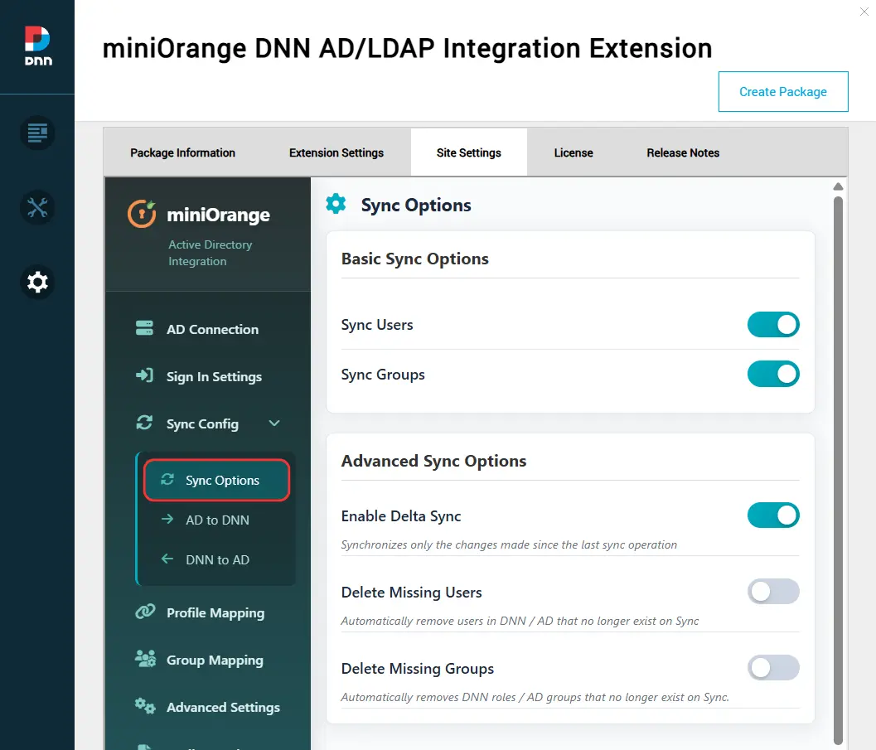Click the miniOrange logo icon
Screen dimensions: 876x750
(x=142, y=214)
